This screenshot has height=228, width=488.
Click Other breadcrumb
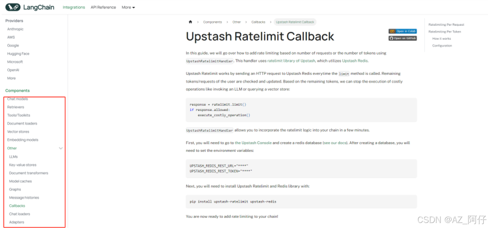click(x=237, y=22)
